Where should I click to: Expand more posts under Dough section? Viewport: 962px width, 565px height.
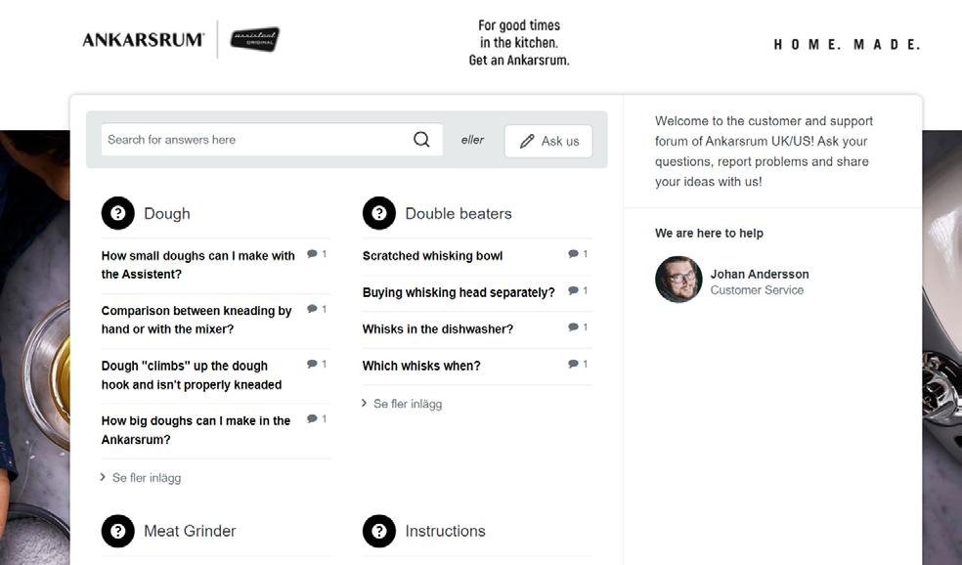141,477
